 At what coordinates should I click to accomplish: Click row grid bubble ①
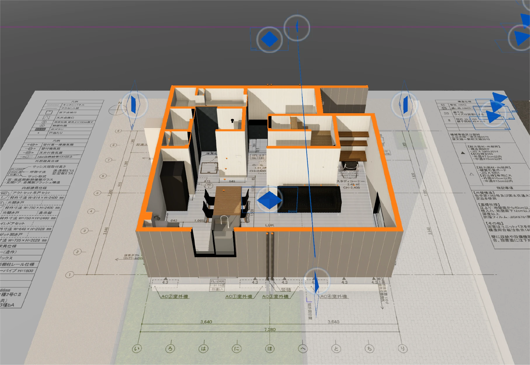click(69, 275)
